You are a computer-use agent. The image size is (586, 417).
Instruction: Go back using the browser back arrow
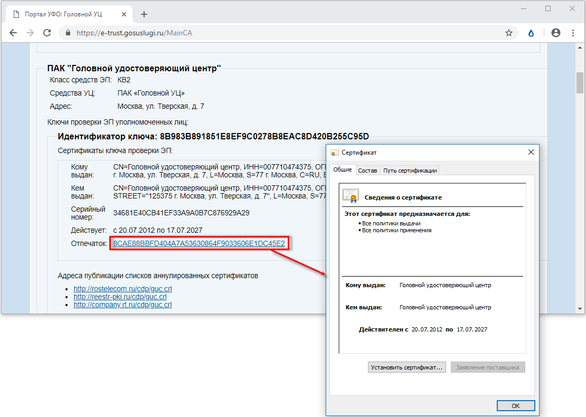(x=13, y=33)
